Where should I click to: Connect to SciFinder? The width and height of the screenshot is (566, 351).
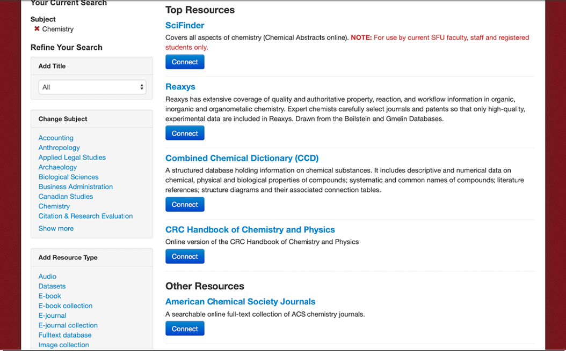pos(185,62)
